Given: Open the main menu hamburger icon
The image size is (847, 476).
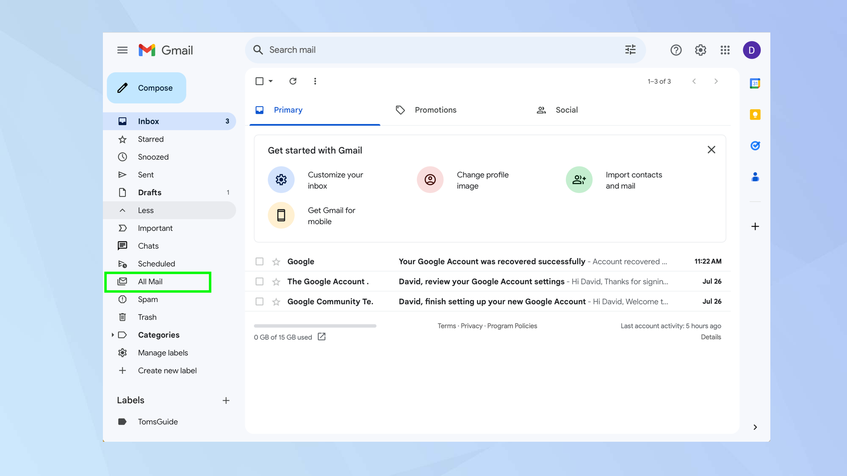Looking at the screenshot, I should click(x=122, y=50).
